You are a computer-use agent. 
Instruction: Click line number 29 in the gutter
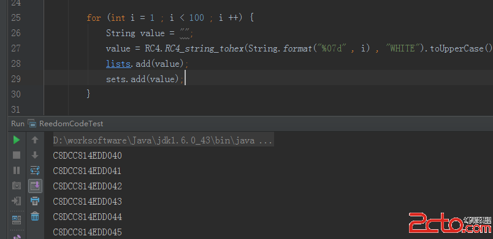tap(16, 79)
